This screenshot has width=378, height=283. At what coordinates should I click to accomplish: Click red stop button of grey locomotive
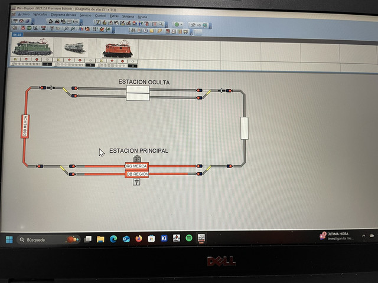pyautogui.click(x=80, y=60)
